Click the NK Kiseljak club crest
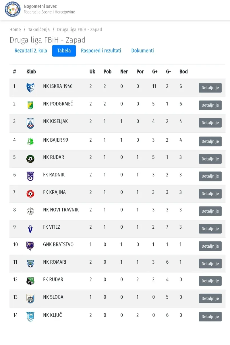The width and height of the screenshot is (230, 345). 30,123
